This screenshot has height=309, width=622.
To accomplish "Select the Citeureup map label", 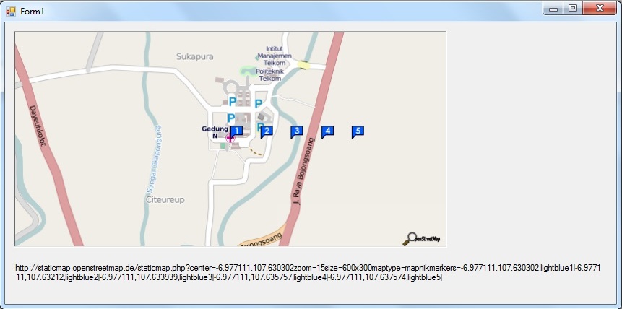I will (165, 199).
